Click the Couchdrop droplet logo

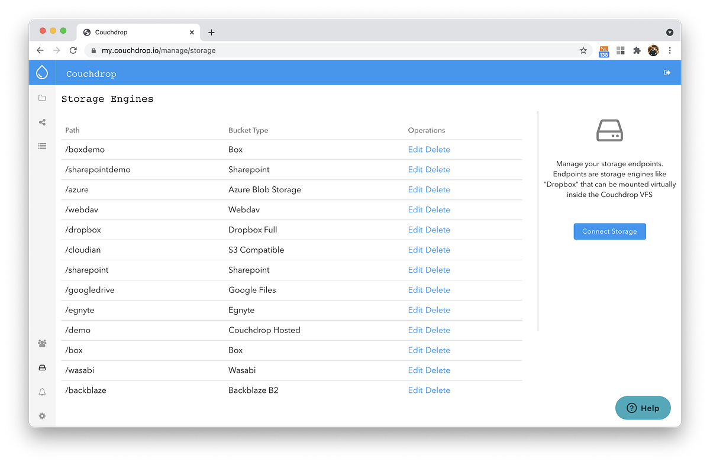coord(42,72)
